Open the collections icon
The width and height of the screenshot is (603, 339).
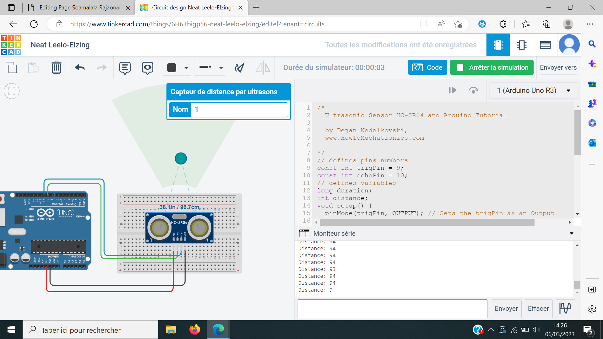[546, 24]
